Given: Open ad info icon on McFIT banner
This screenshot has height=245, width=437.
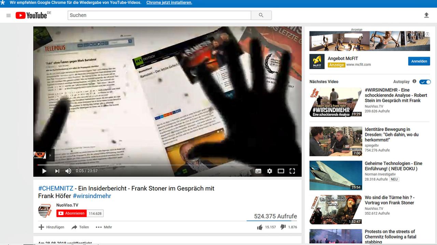Looking at the screenshot, I should coord(427,34).
